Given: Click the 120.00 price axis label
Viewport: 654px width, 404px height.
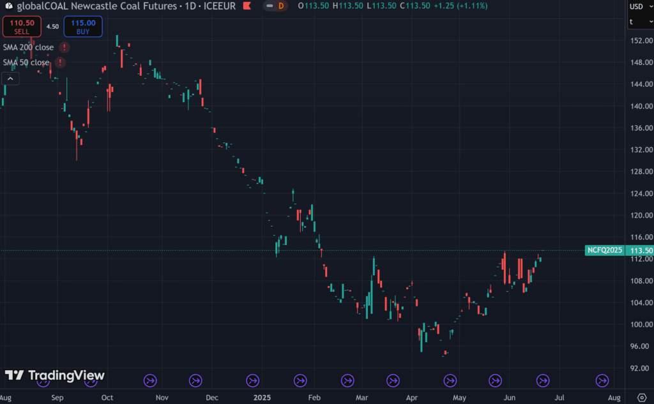Looking at the screenshot, I should (x=641, y=215).
